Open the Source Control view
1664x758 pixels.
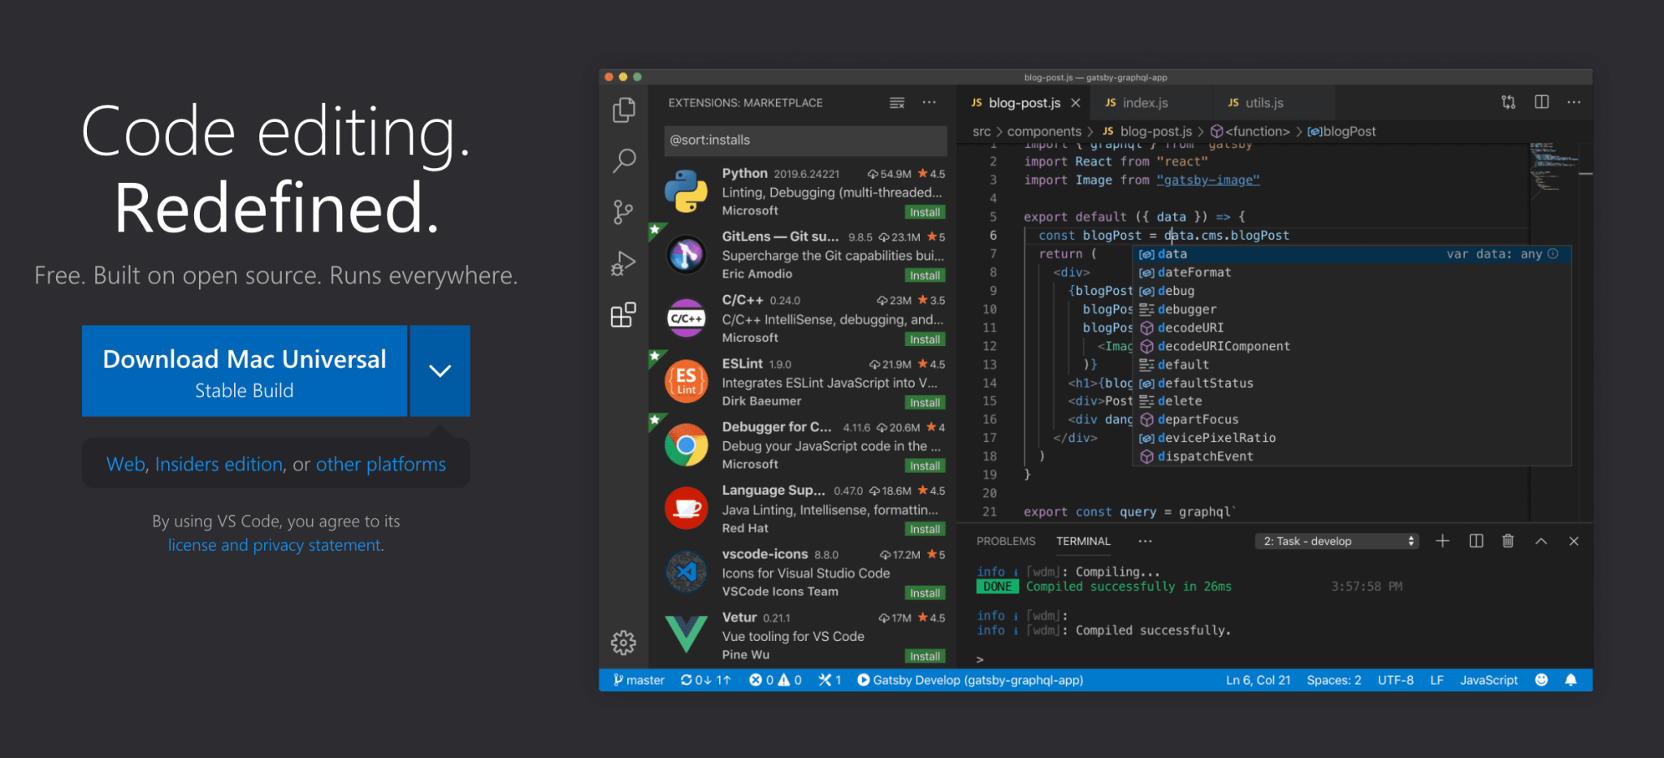tap(623, 211)
